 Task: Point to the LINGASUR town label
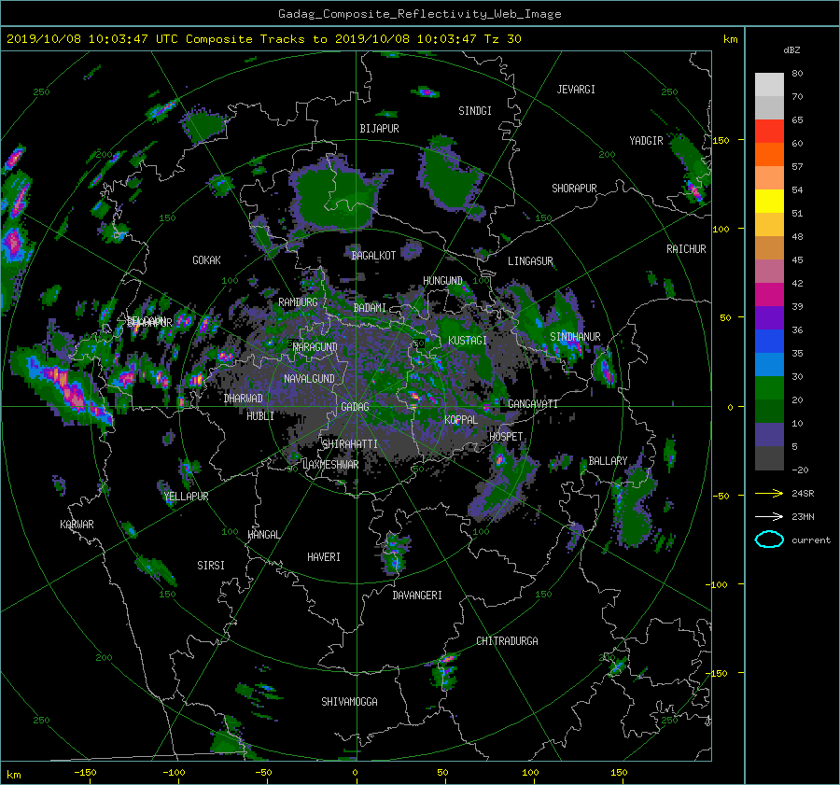coord(530,261)
